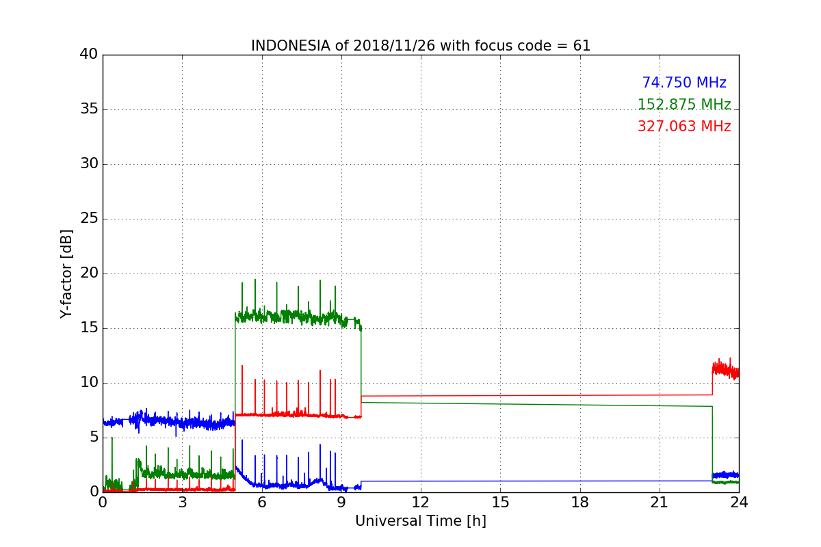Viewport: 821px width, 547px height.
Task: Click the y-axis tick label 25
Action: [x=89, y=219]
